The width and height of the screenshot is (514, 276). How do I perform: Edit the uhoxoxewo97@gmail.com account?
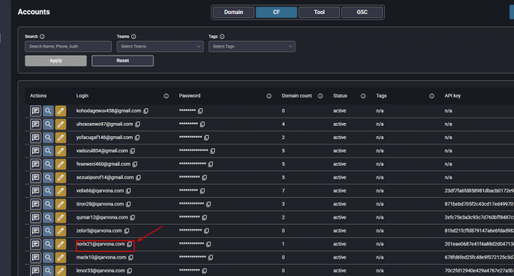(x=61, y=124)
